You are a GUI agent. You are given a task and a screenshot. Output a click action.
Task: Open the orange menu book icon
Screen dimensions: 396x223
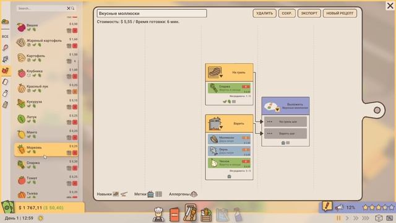point(174,214)
